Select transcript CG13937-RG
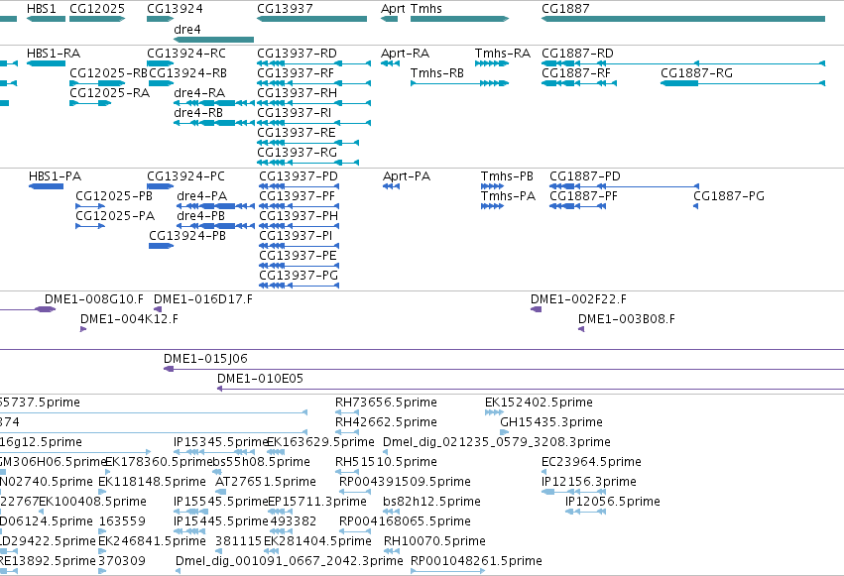This screenshot has height=576, width=844. [298, 153]
